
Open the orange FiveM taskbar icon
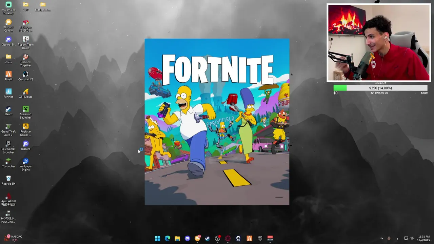click(249, 238)
